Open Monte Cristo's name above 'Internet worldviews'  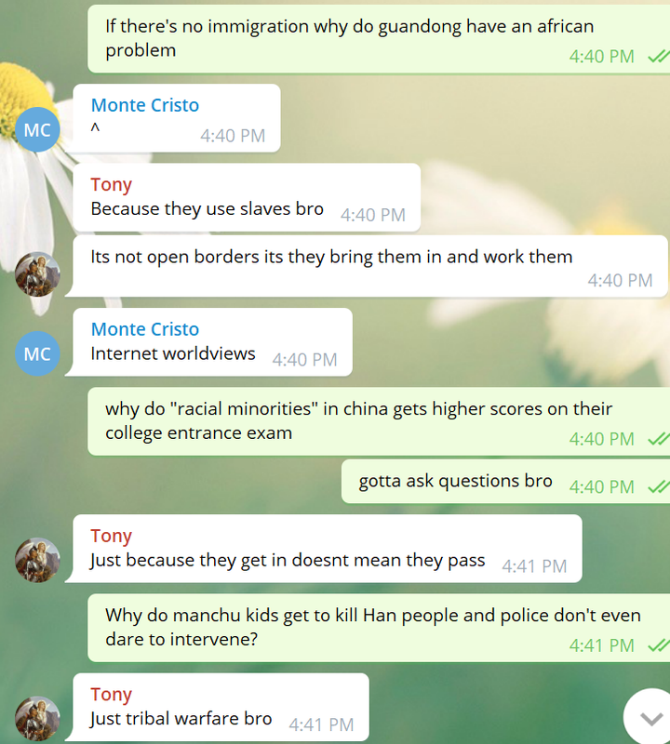click(x=145, y=329)
